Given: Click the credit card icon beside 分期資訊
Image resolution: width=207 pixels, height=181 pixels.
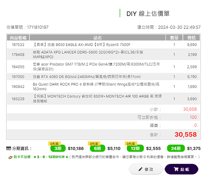Looking at the screenshot, I should pyautogui.click(x=8, y=148).
